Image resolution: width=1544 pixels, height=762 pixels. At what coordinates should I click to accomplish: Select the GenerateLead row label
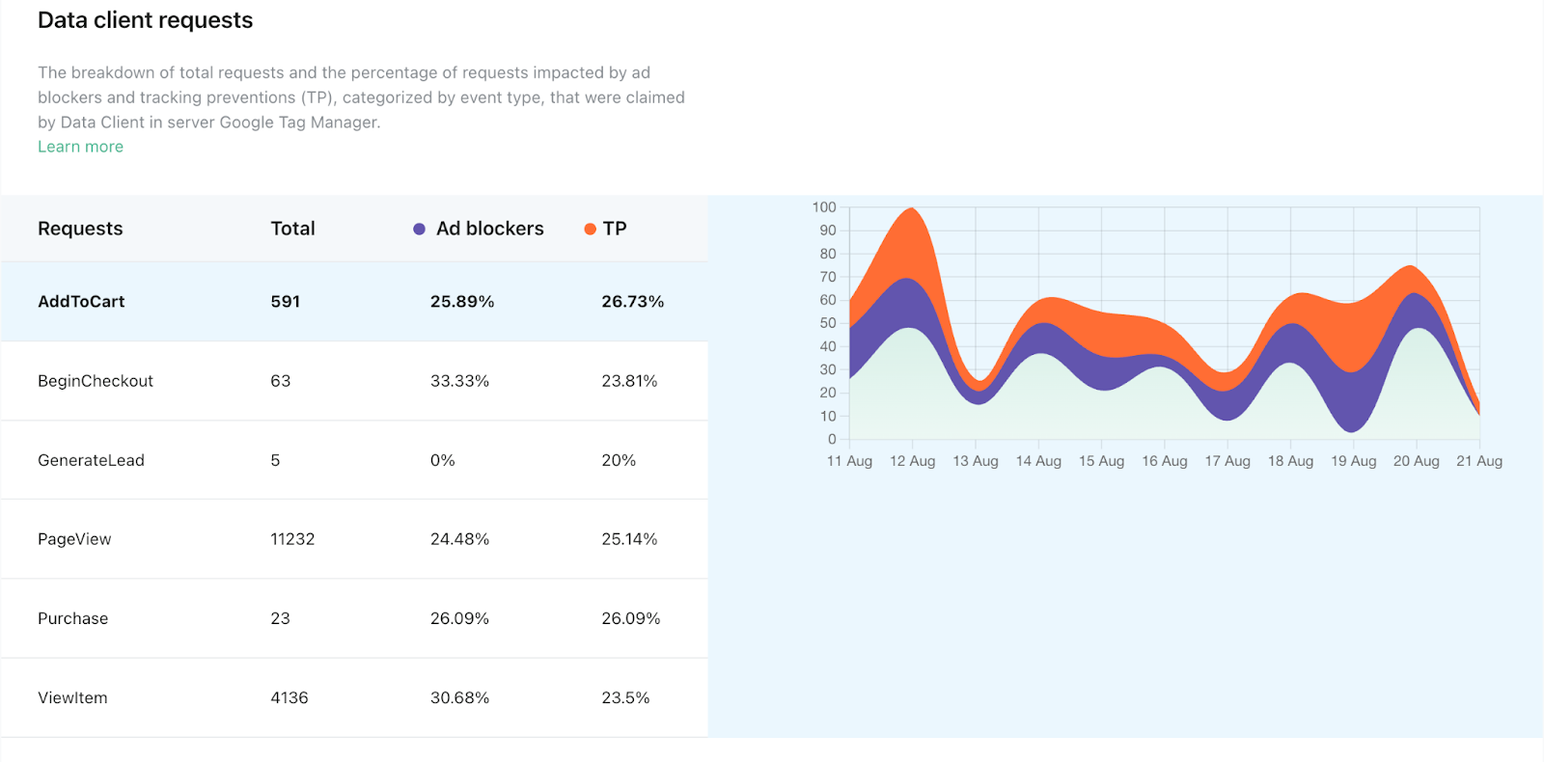point(91,460)
